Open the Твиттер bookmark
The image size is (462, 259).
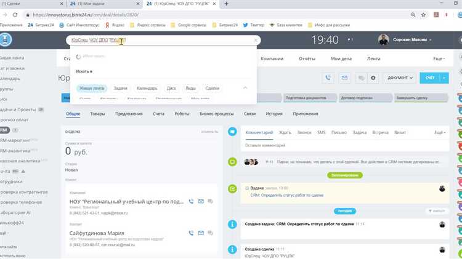(254, 25)
